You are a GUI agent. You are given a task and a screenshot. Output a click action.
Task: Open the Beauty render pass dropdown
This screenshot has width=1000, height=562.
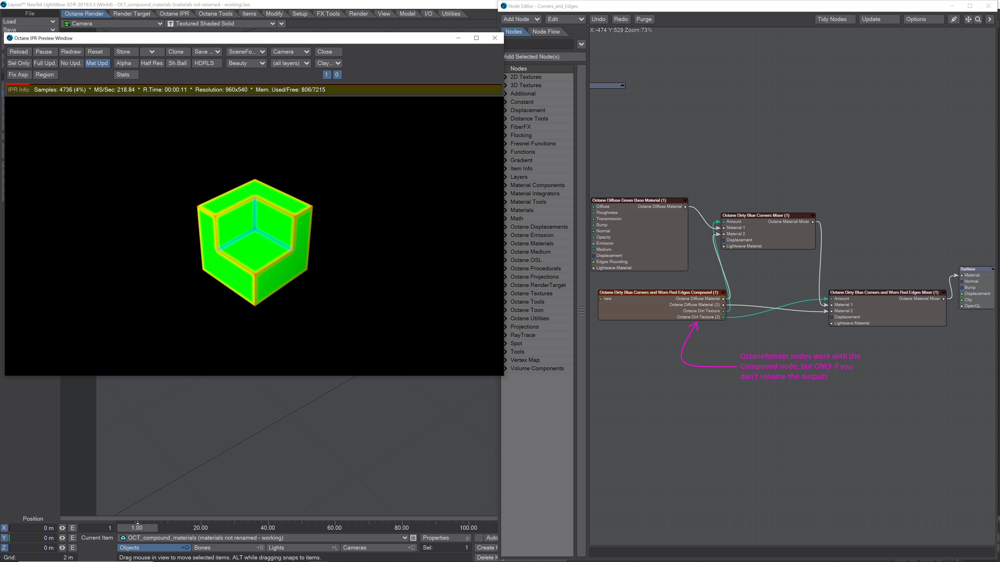coord(246,63)
